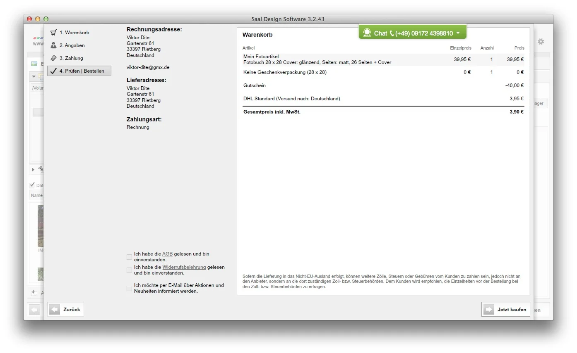The image size is (577, 353).
Task: Open the Widerrufsbelehrung link
Action: tap(184, 267)
